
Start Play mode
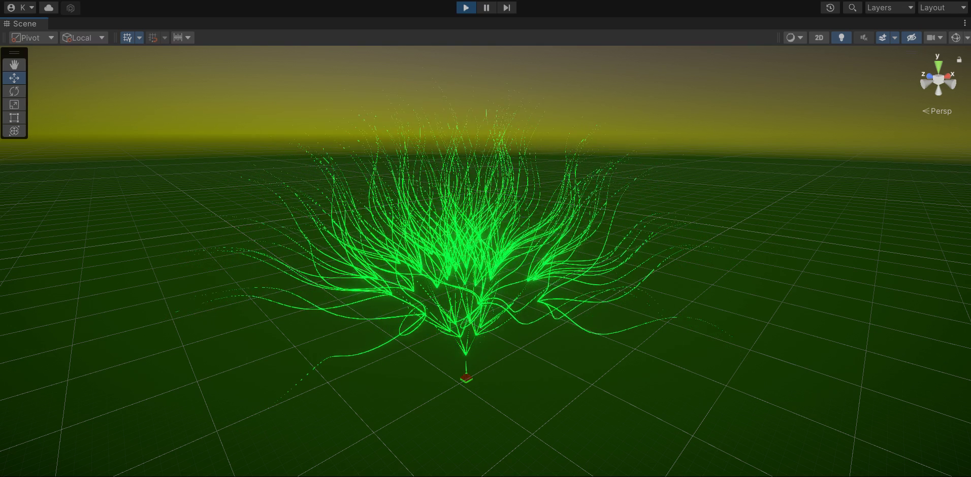(x=466, y=8)
